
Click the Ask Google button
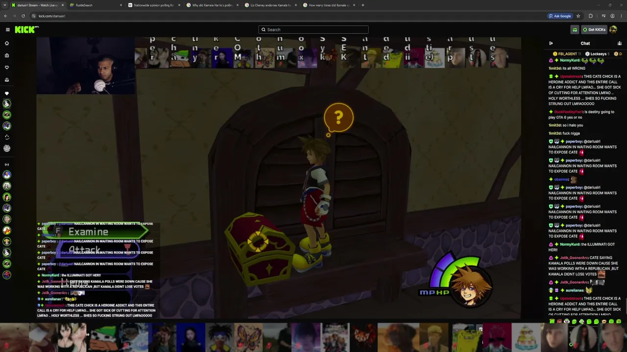560,16
